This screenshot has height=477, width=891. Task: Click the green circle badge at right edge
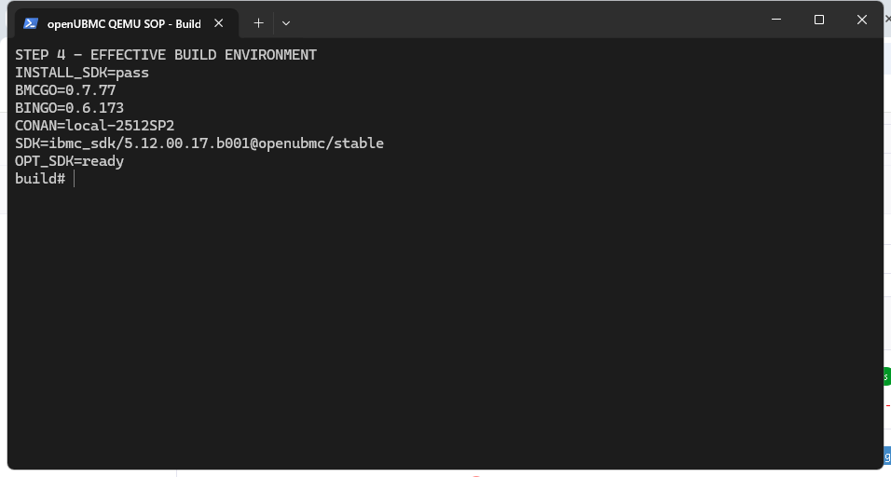click(886, 376)
